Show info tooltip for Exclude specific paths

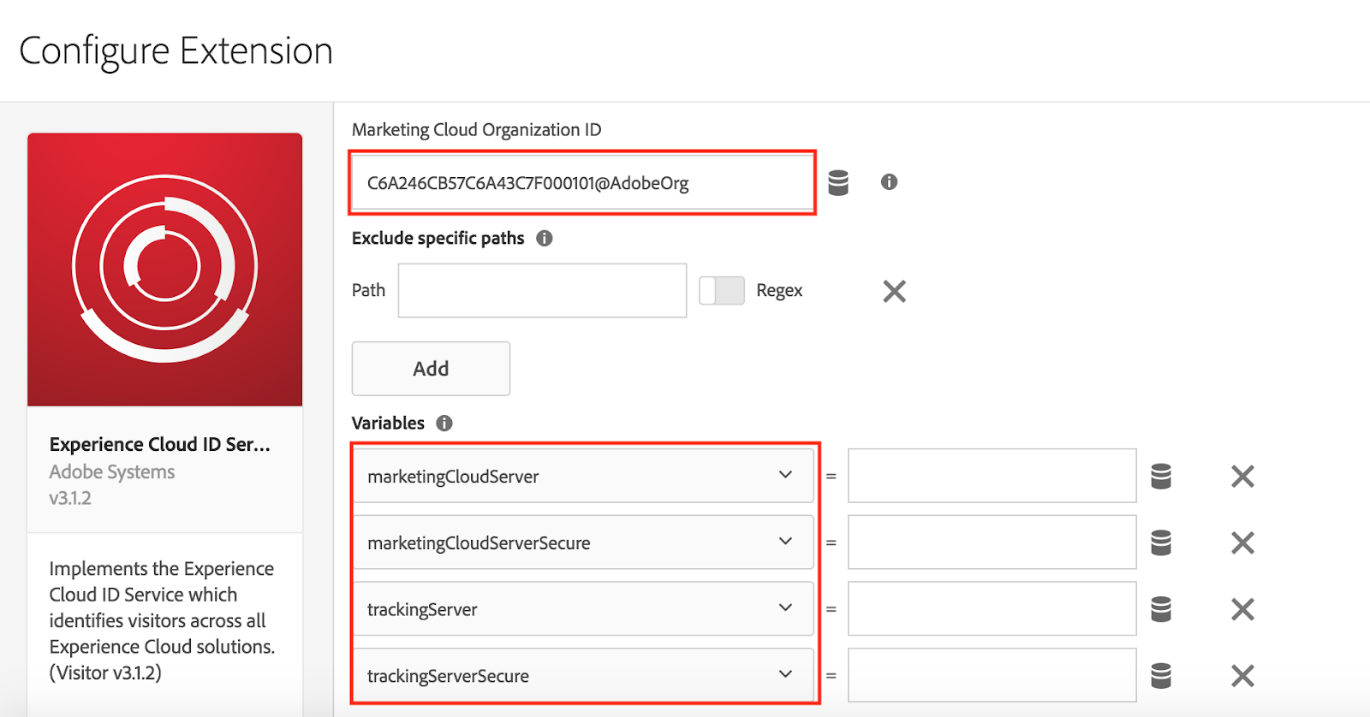pyautogui.click(x=545, y=239)
